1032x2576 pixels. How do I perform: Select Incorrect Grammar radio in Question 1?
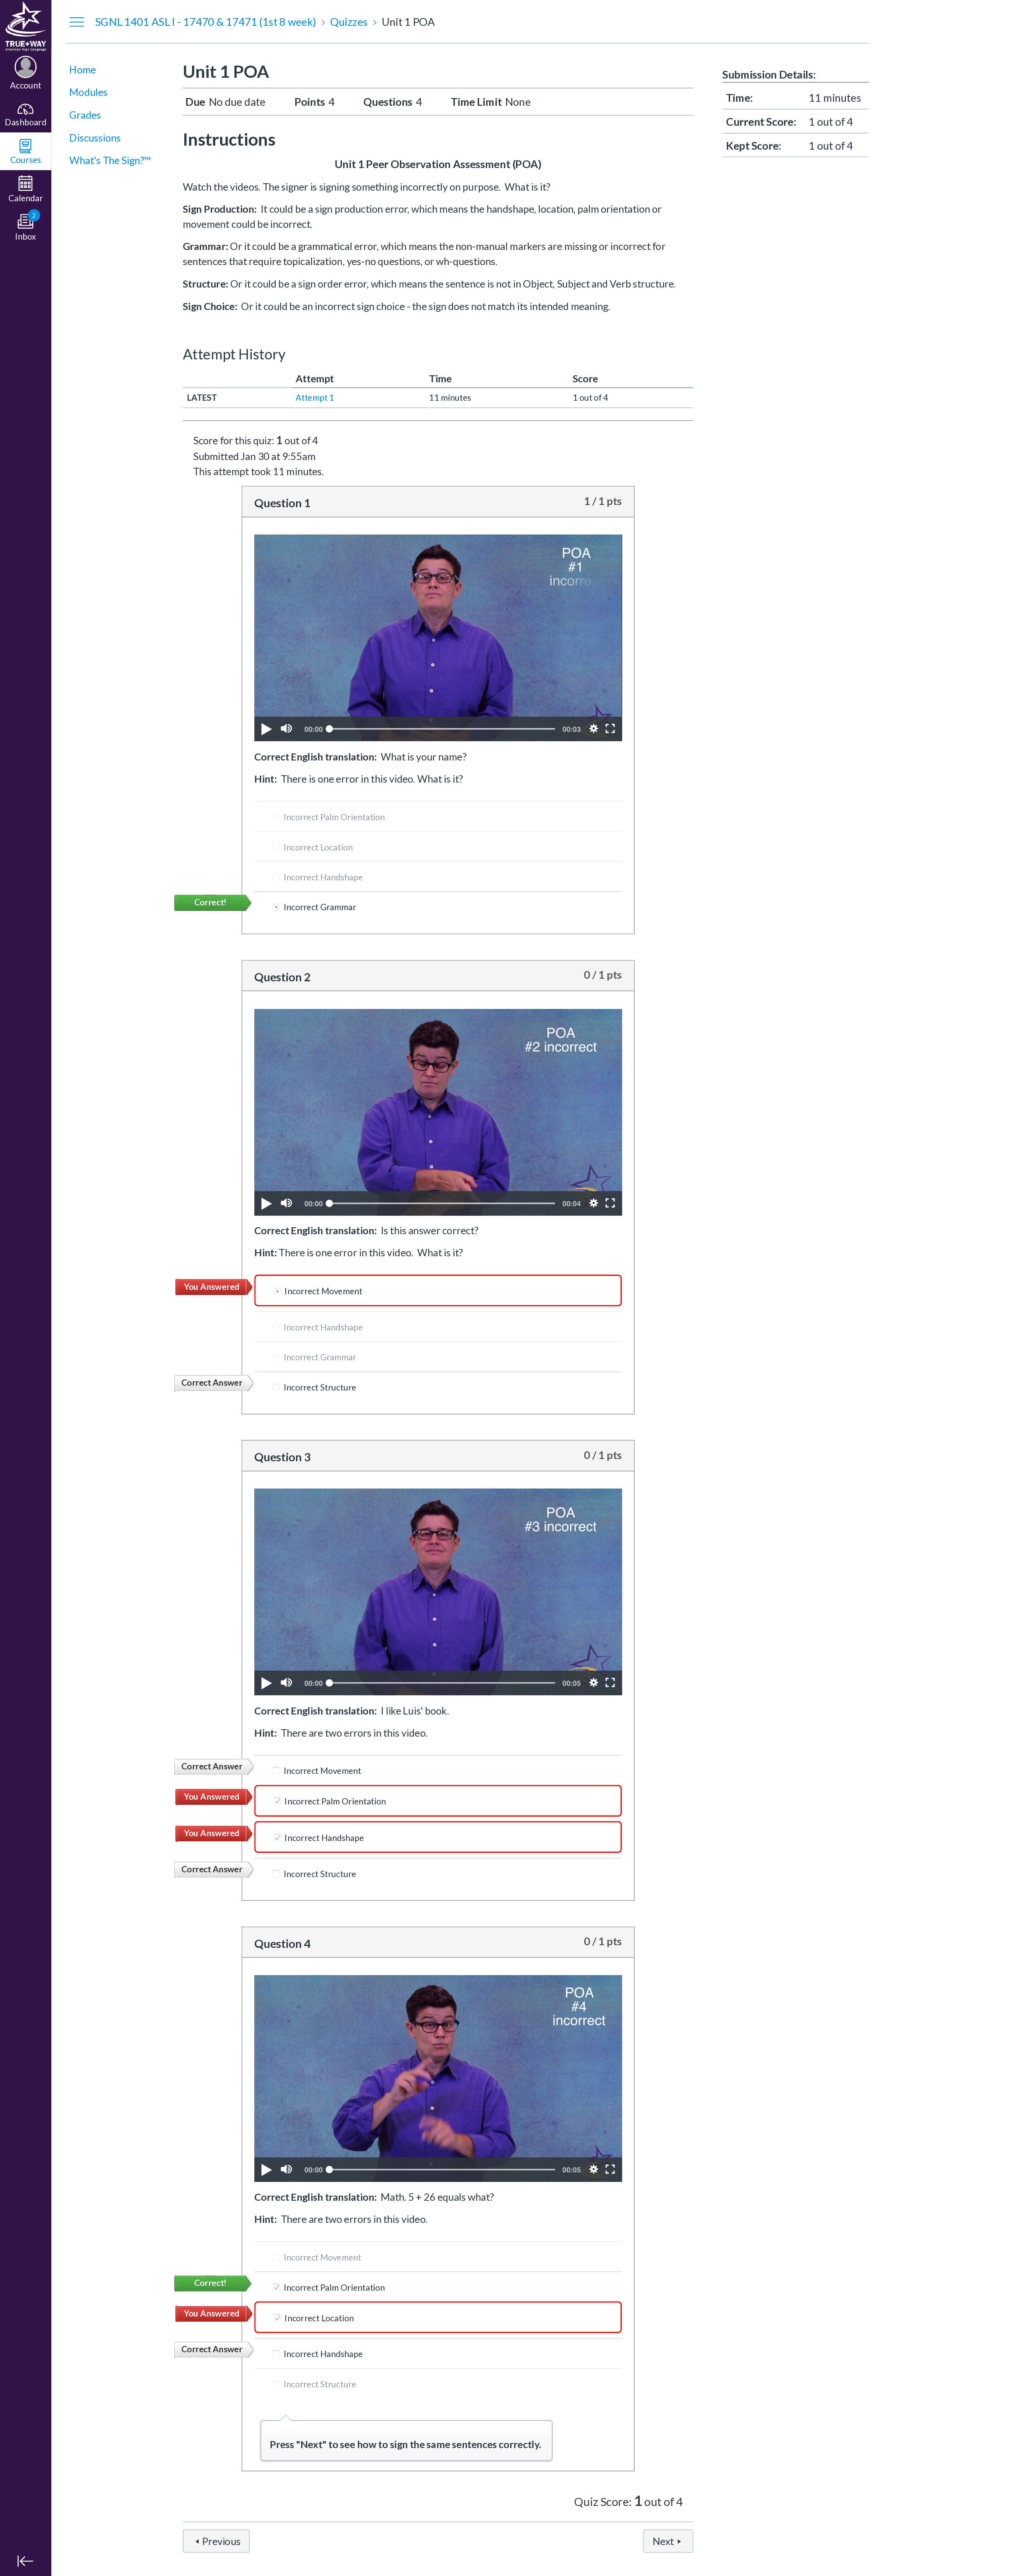tap(276, 907)
